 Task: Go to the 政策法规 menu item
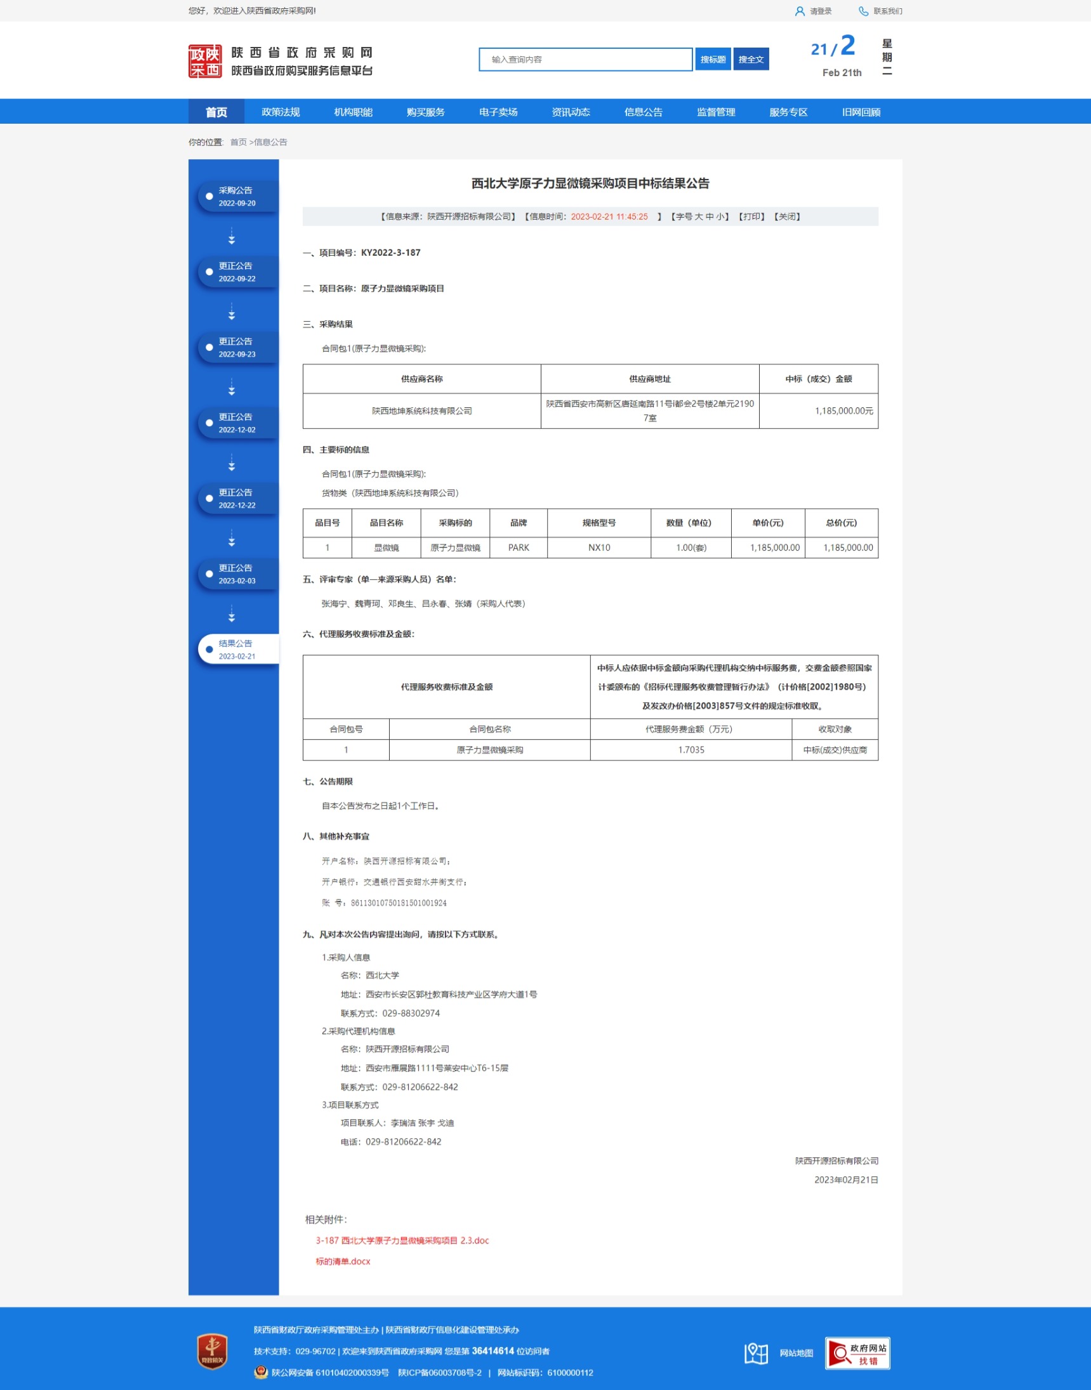click(x=281, y=112)
